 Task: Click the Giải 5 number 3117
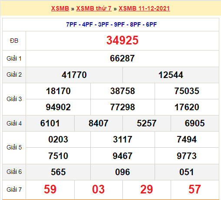coord(122,139)
